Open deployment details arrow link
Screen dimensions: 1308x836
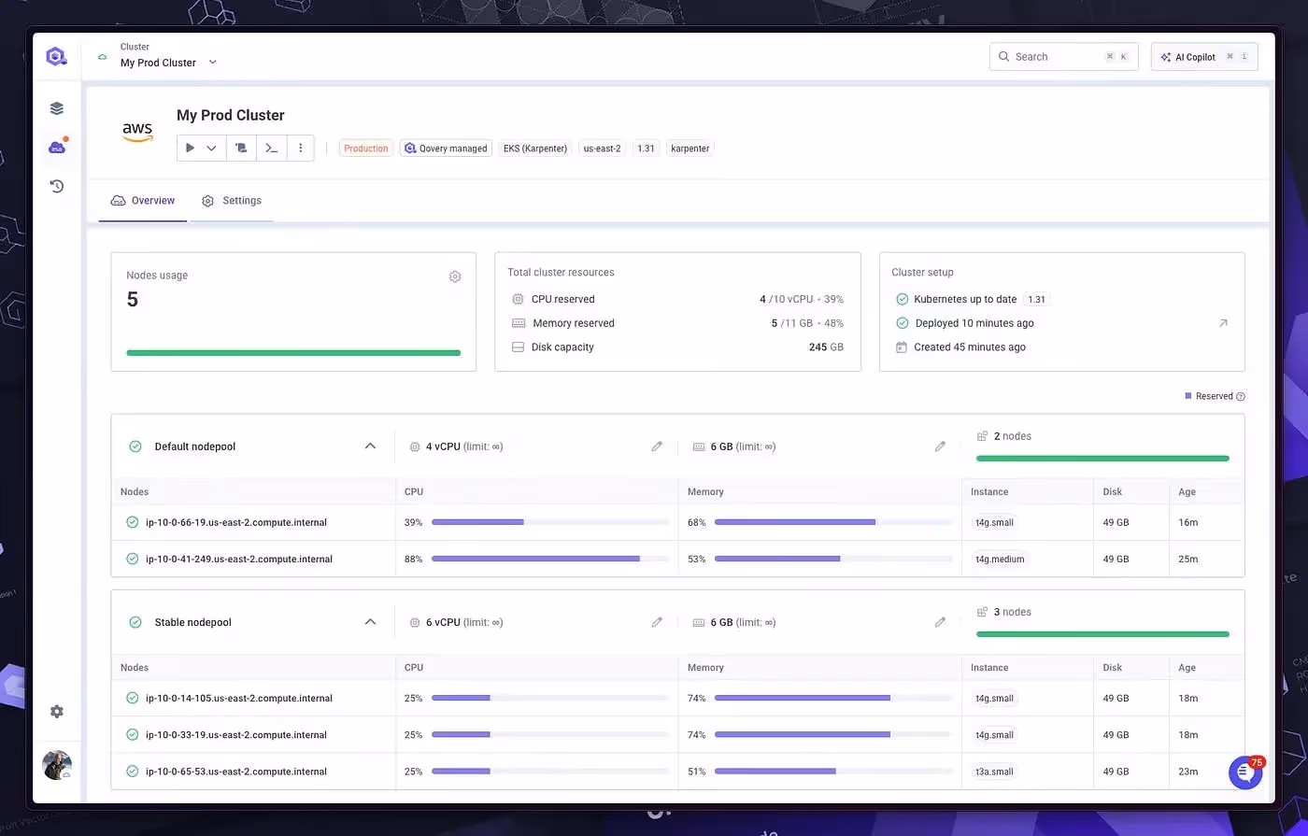[x=1223, y=323]
